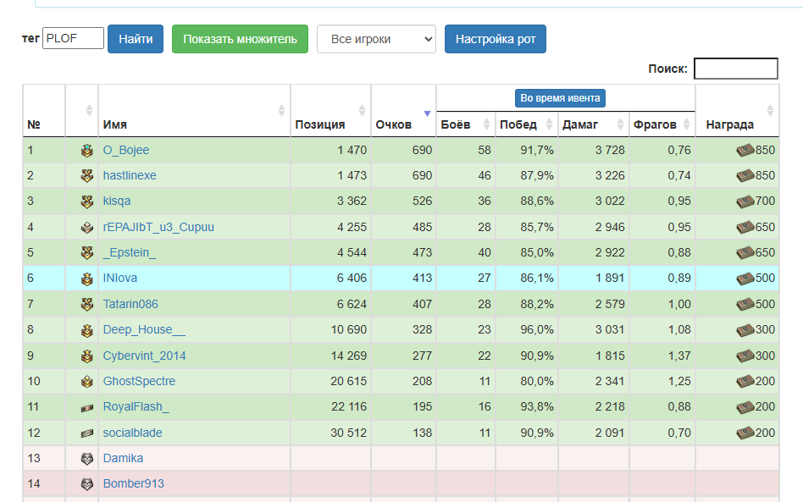Open player GhostSpectre profile link
803x502 pixels.
[x=139, y=381]
